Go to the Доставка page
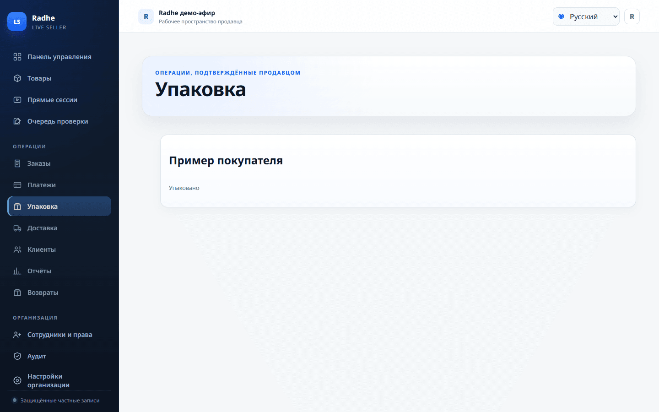The height and width of the screenshot is (412, 659). [59, 228]
